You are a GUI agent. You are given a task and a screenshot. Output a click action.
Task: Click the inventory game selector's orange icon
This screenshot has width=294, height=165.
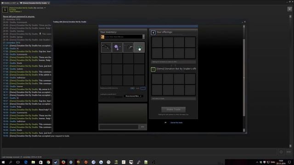tap(102, 37)
